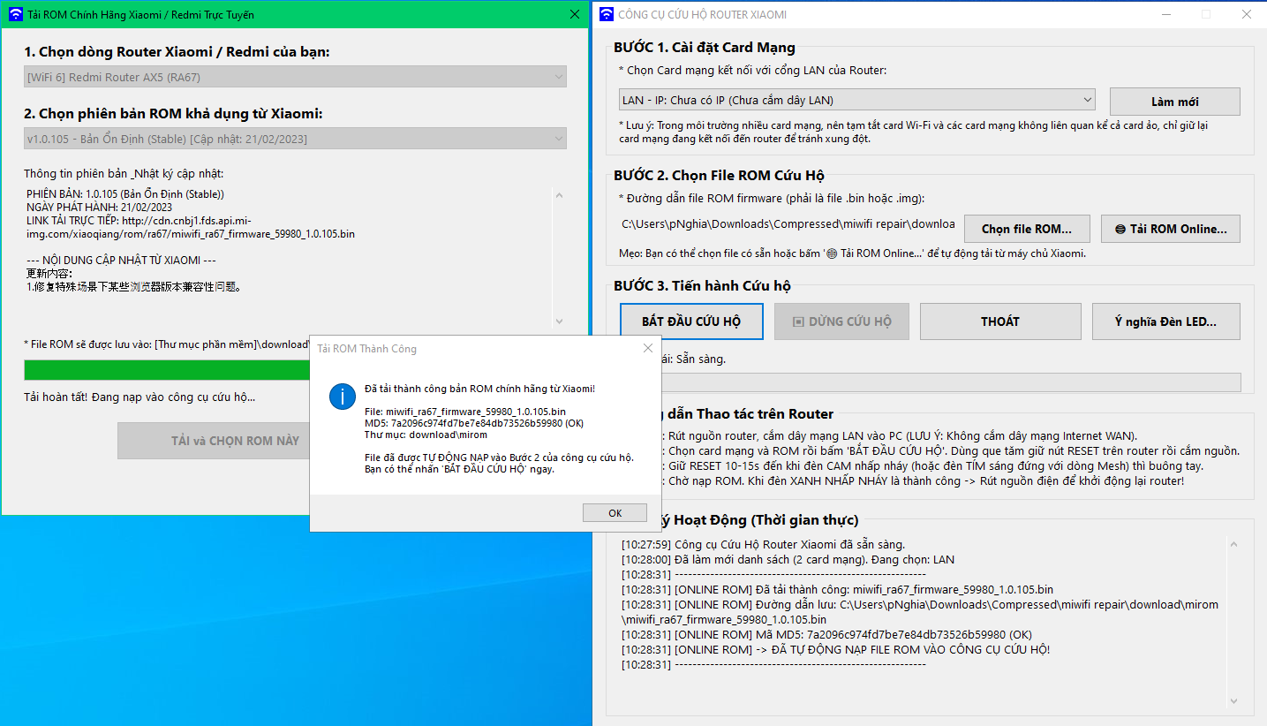
Task: Close the CÔNG CỤ CỨU HỘ ROUTER XIAOMI window
Action: (x=1246, y=14)
